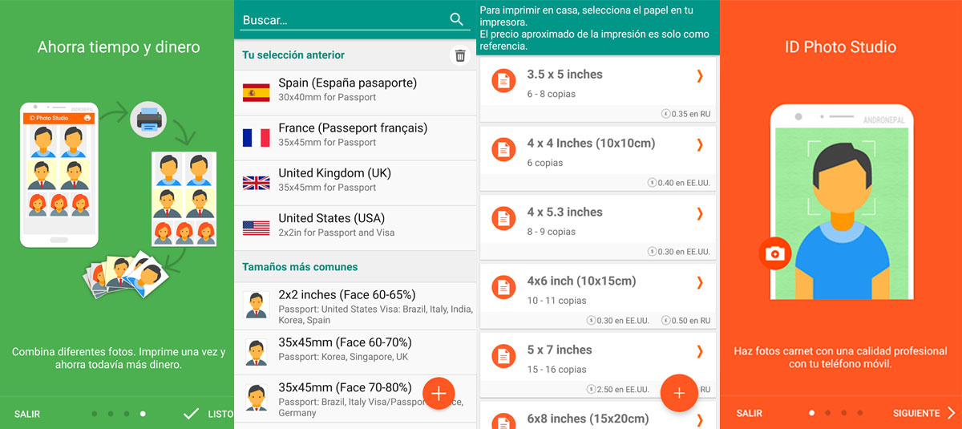Delete previous selection with trash icon
Viewport: 962px width, 429px height.
(460, 55)
